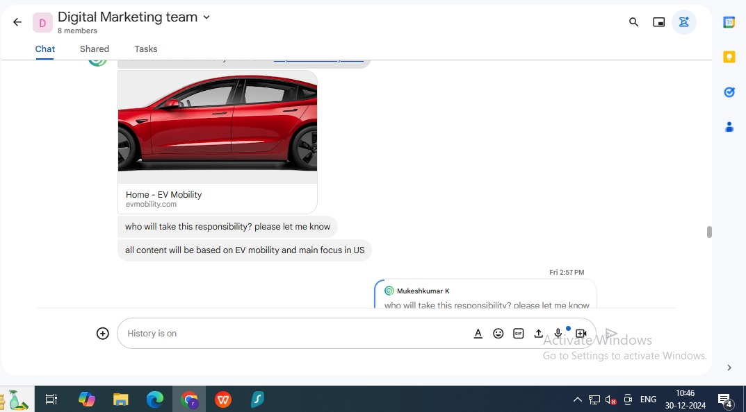Show side panel with bottom-right chevron
746x412 pixels.
click(x=729, y=368)
